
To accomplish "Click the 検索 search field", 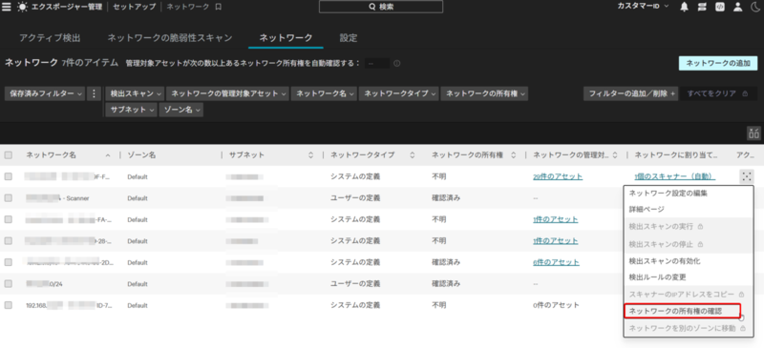I will pyautogui.click(x=381, y=7).
